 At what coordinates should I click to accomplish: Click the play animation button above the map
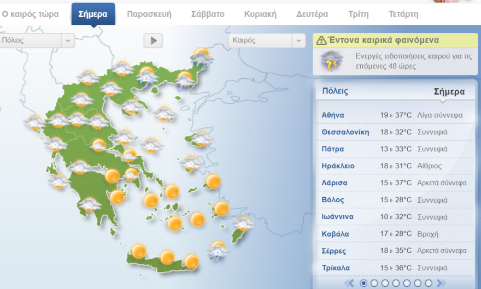point(153,40)
